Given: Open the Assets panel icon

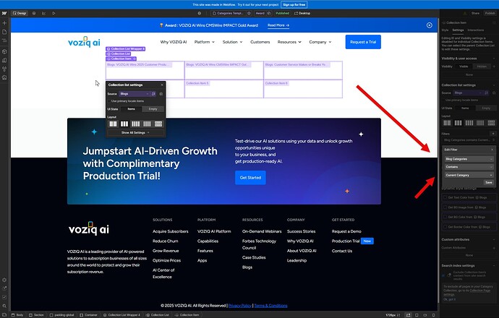Looking at the screenshot, I should [4, 77].
